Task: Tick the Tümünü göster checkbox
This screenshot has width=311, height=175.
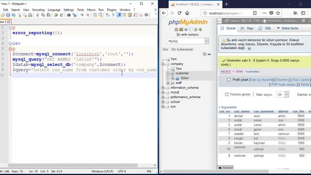Action: (x=227, y=94)
